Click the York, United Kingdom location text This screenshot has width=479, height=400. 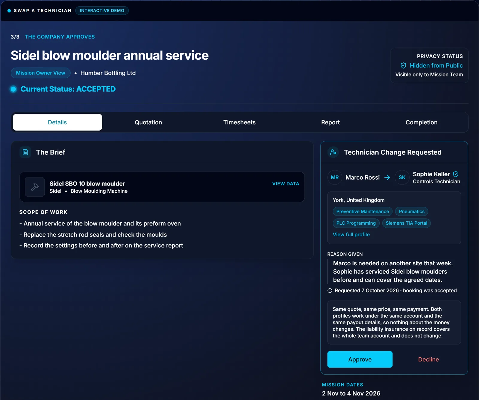359,200
